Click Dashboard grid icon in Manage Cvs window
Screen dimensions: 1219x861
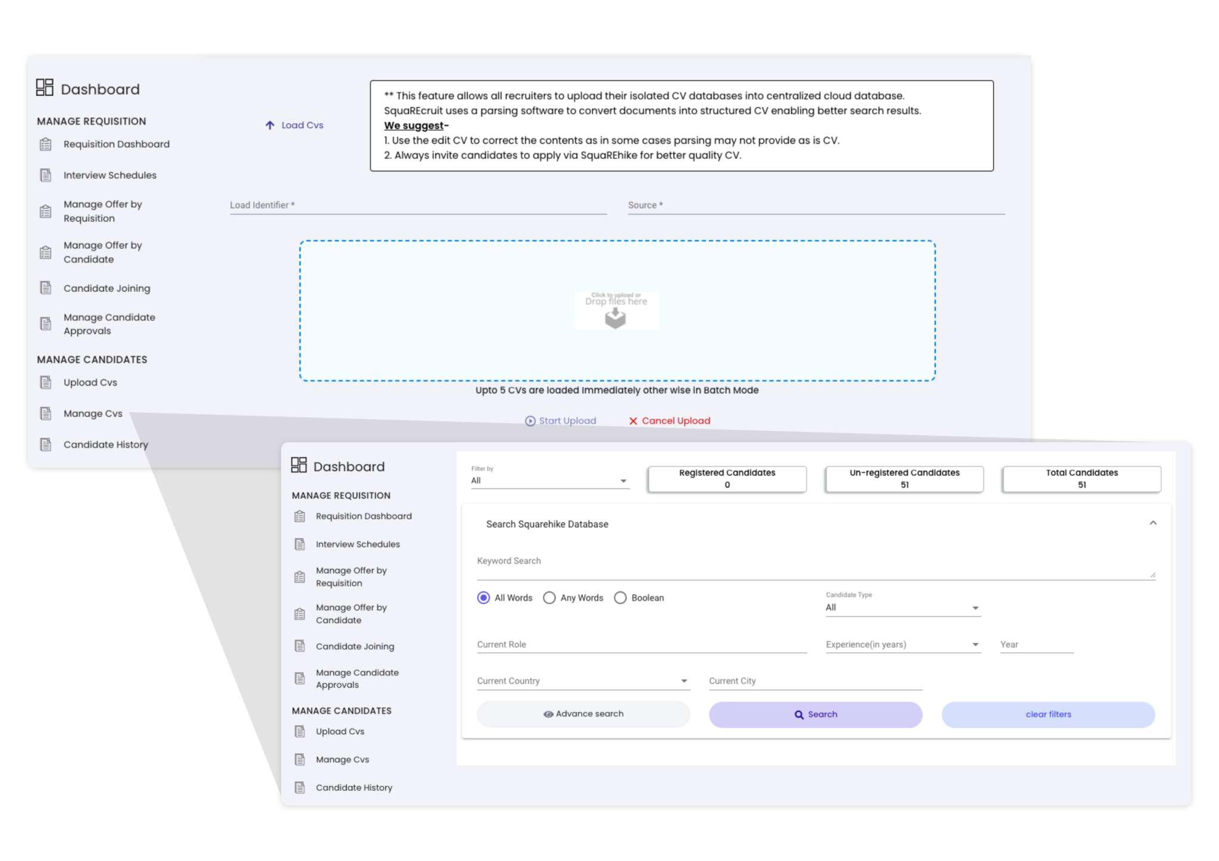299,465
